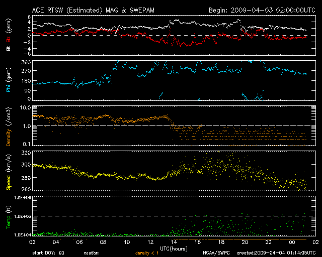Click the '0.1' tick on the Density axis
The width and height of the screenshot is (322, 257).
pos(27,144)
